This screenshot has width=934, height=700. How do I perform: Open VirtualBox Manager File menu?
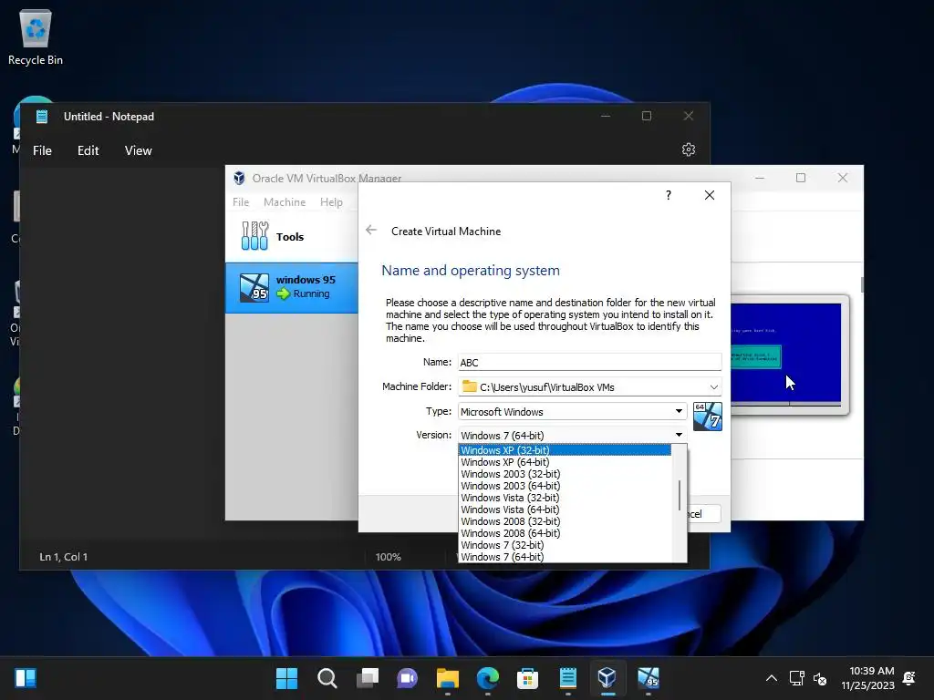tap(241, 201)
